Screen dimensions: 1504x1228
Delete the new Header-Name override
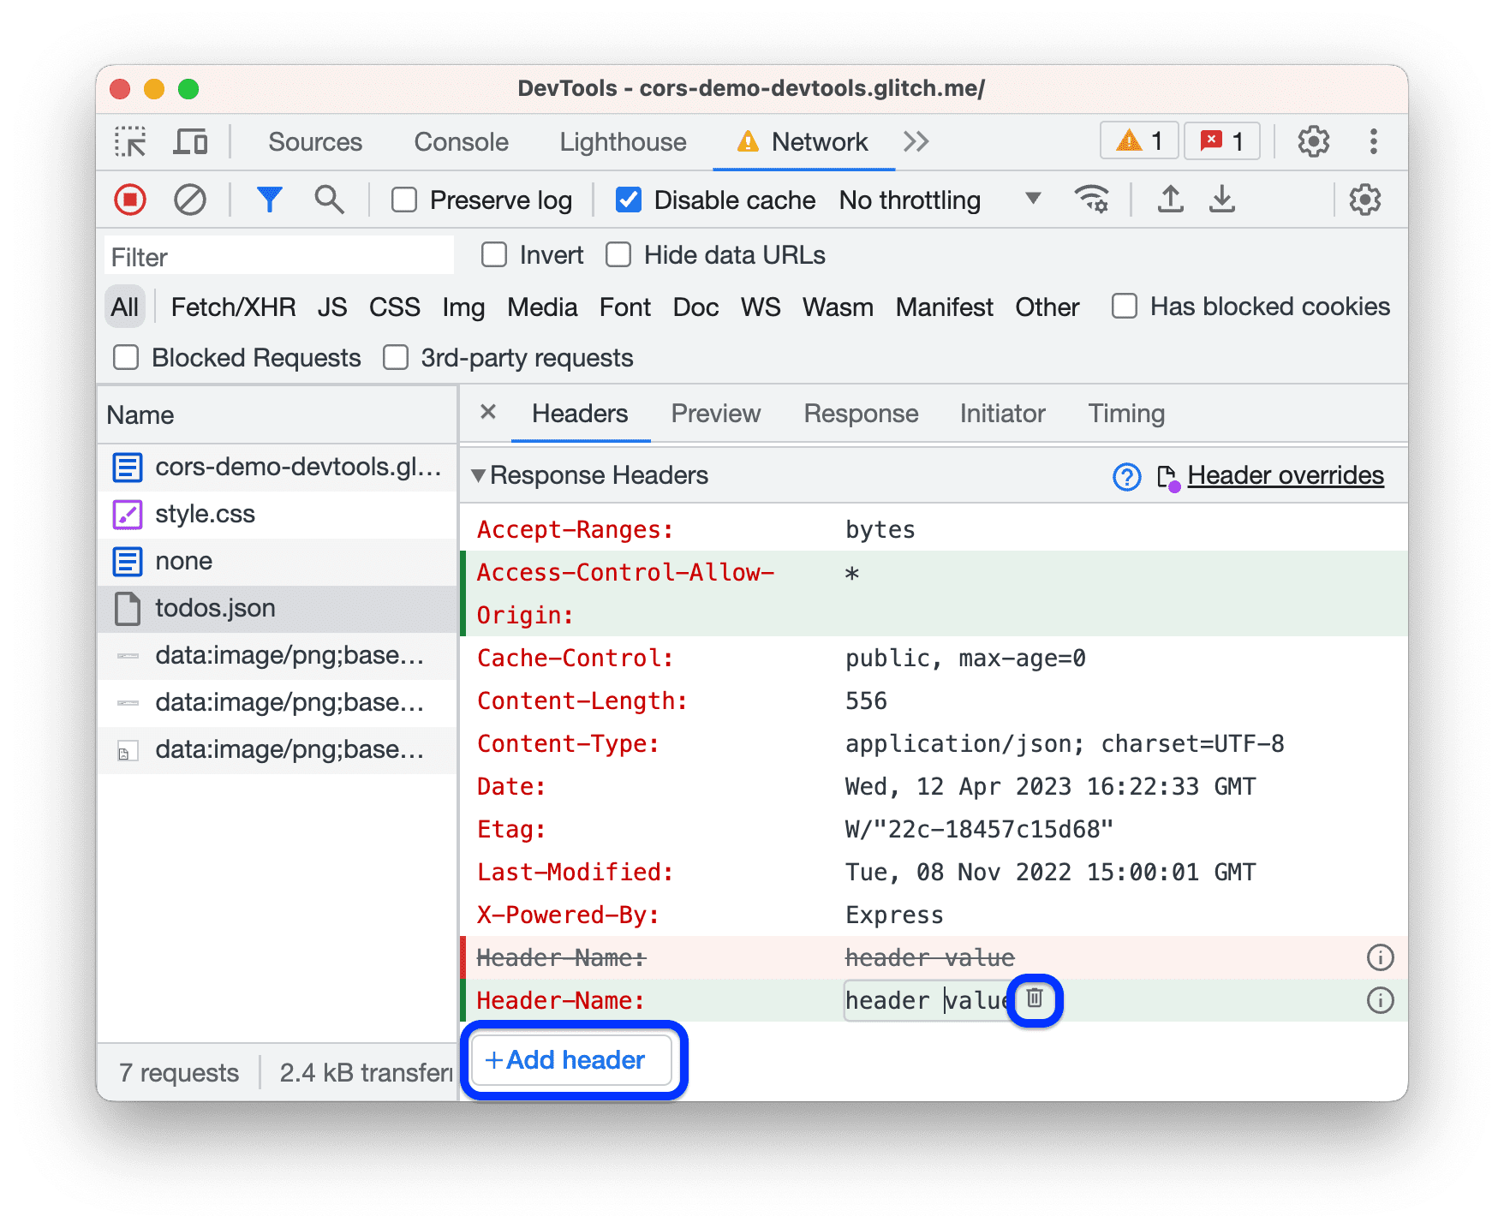pos(1035,1000)
